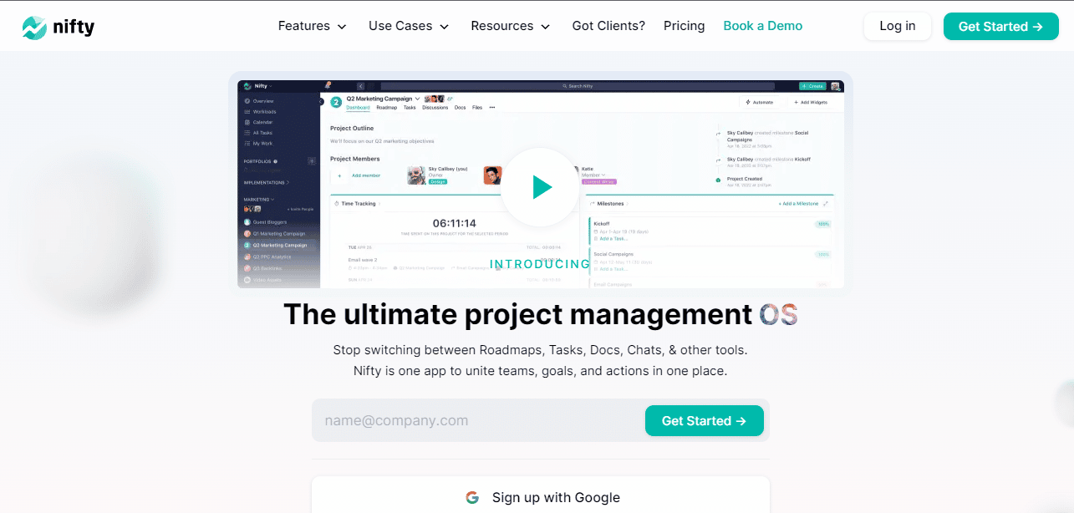The width and height of the screenshot is (1074, 513).
Task: Open the Use Cases dropdown
Action: pyautogui.click(x=409, y=26)
